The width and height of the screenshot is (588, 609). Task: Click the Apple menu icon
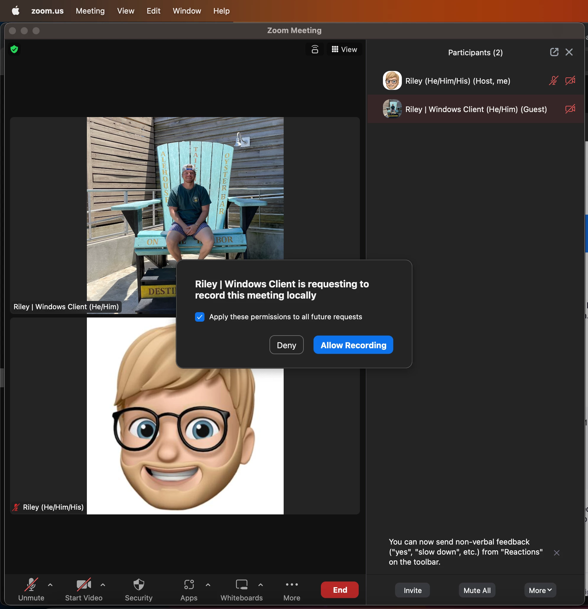pos(16,11)
